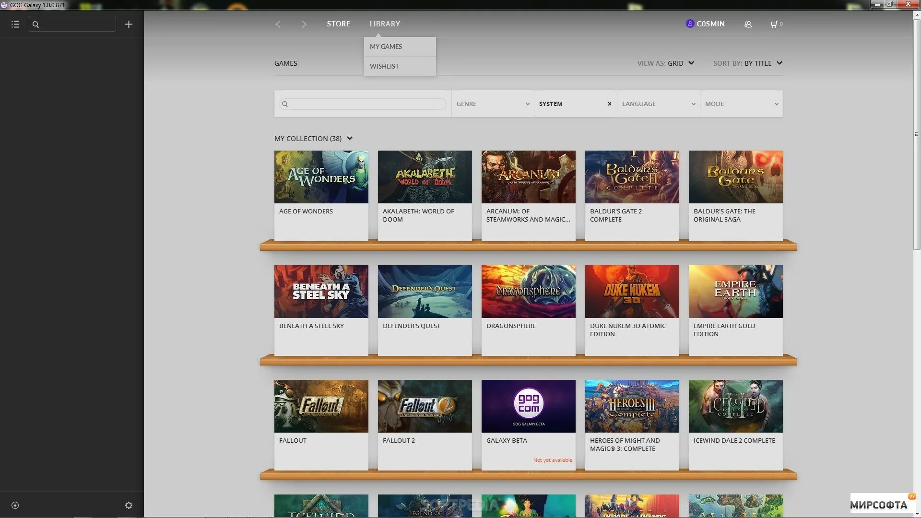Open GOG Galaxy Beta cover

point(529,406)
